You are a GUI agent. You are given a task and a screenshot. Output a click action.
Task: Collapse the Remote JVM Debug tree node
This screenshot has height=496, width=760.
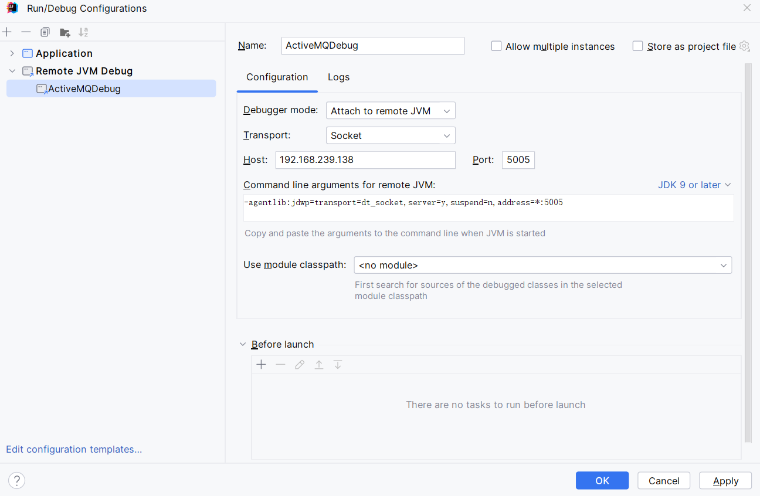12,71
